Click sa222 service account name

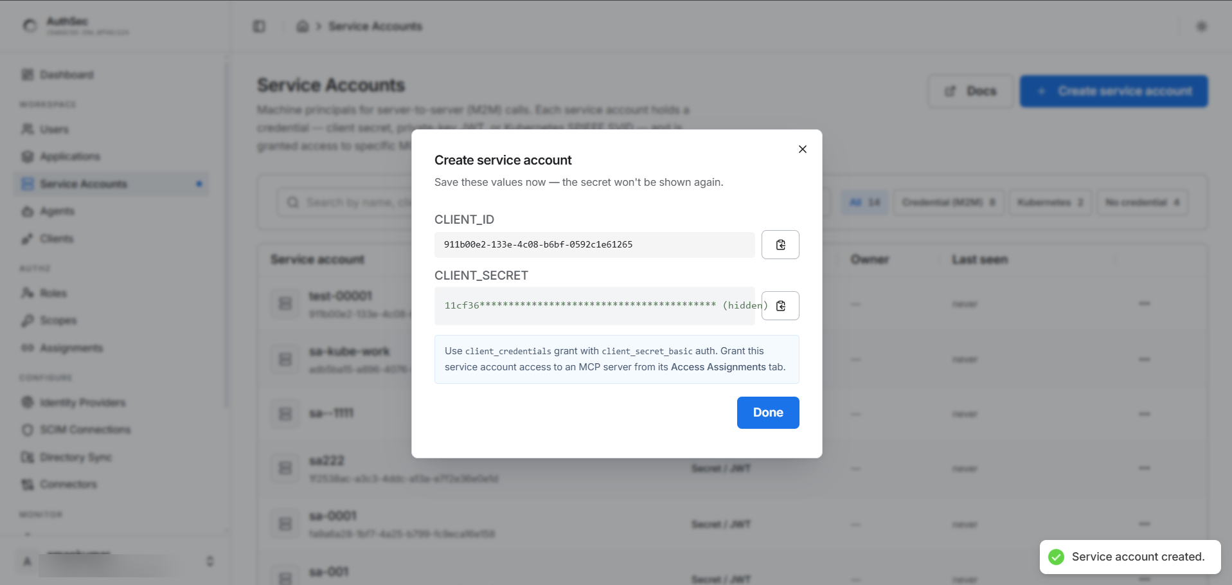pyautogui.click(x=326, y=460)
